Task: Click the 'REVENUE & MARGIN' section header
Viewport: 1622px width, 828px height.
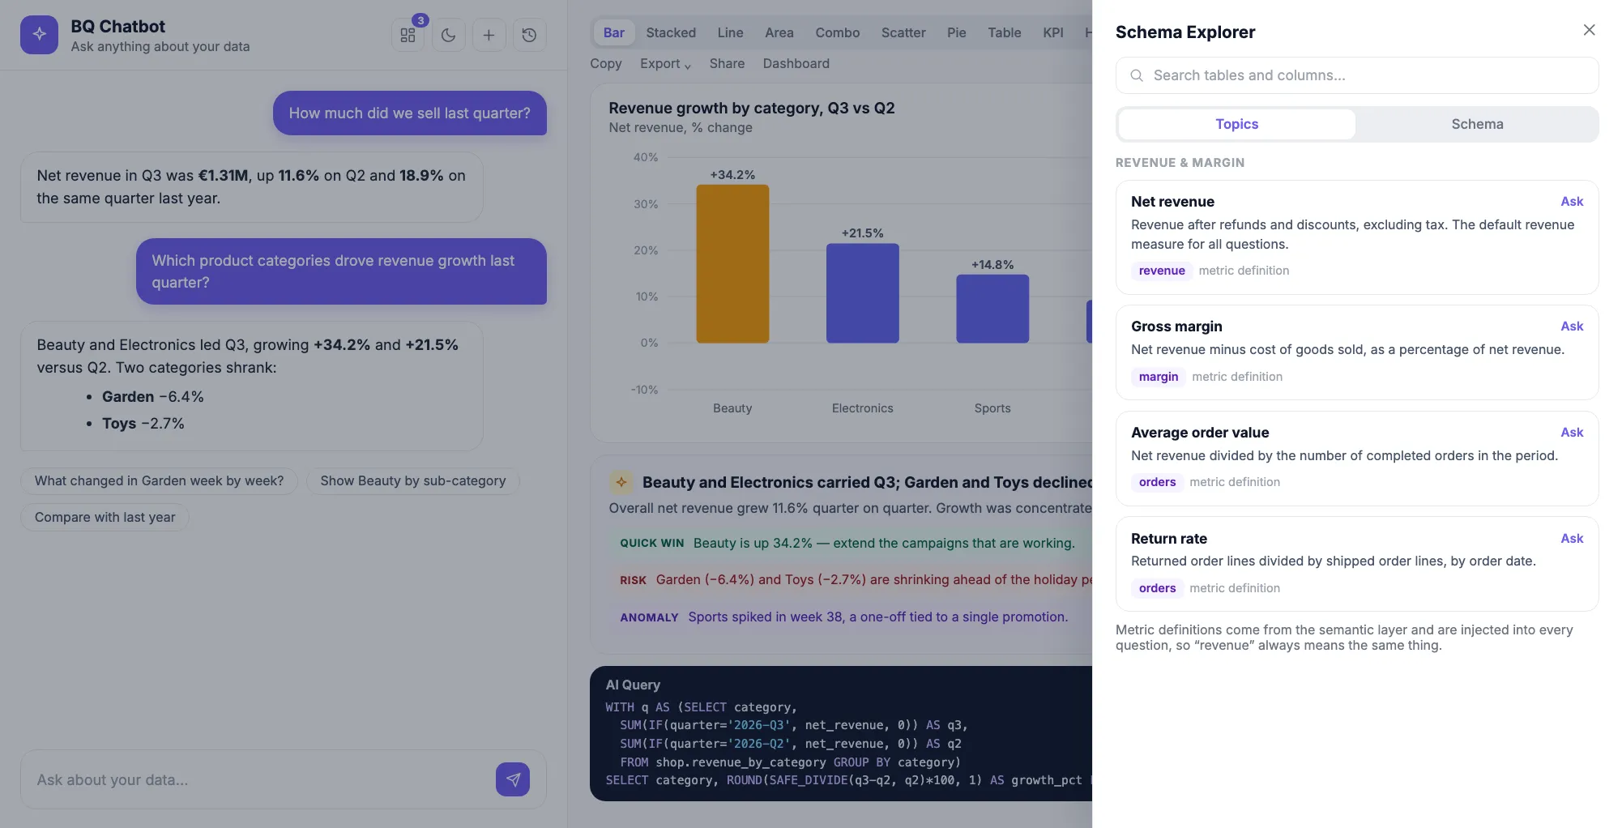Action: point(1180,163)
